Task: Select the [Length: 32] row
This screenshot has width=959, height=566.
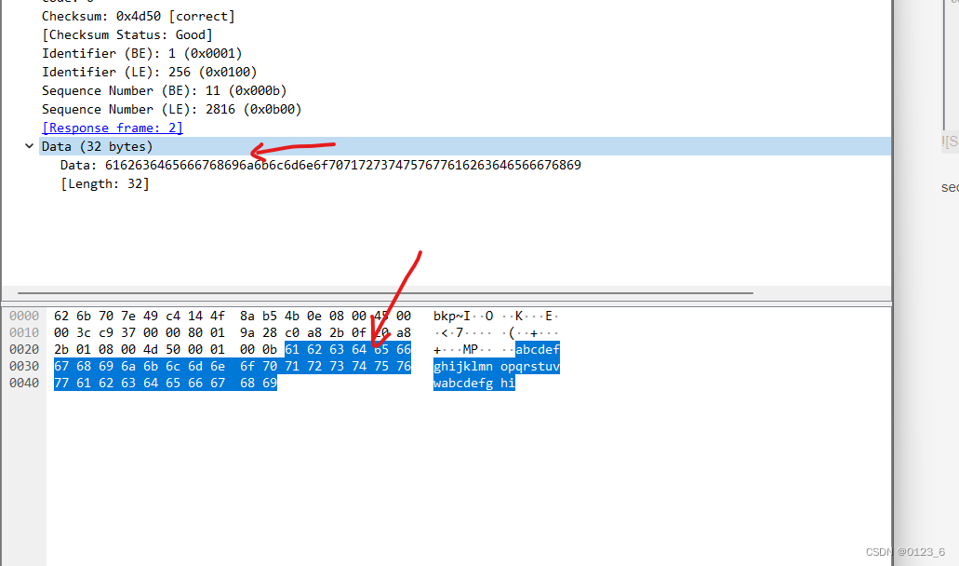Action: pos(104,183)
